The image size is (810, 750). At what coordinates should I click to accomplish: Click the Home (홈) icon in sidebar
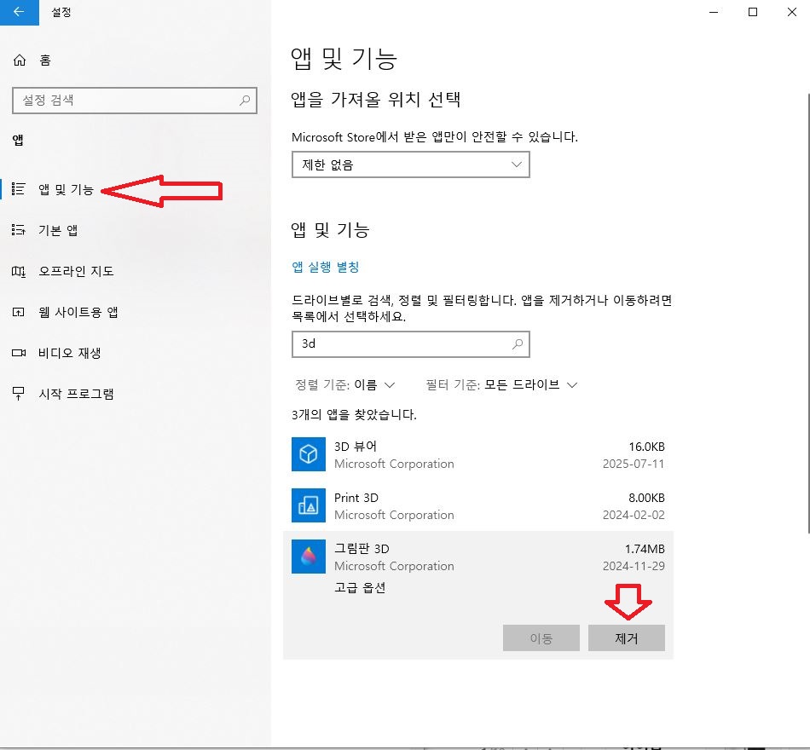tap(19, 60)
